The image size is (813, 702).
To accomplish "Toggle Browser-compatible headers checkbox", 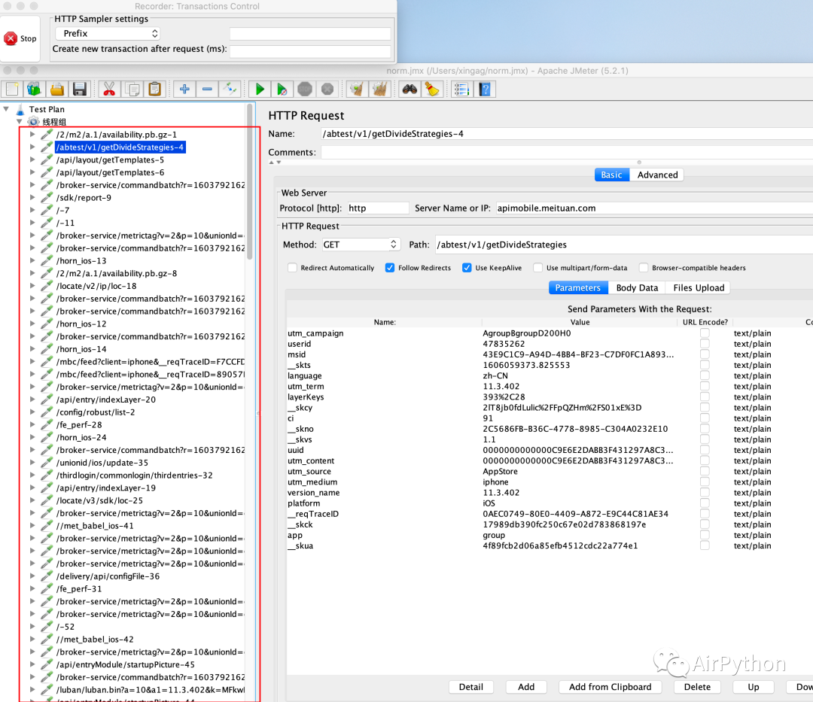I will point(644,268).
